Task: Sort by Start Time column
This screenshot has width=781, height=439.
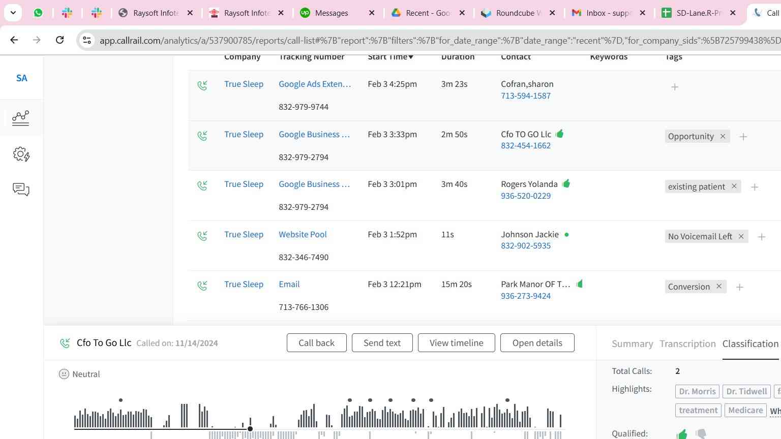Action: point(390,57)
